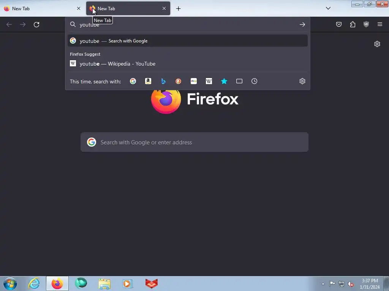Search this time with Google icon

133,81
